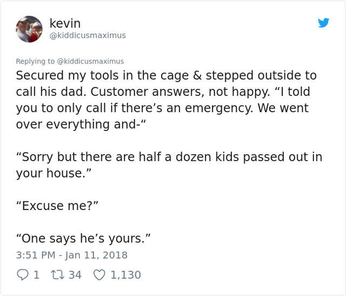The image size is (346, 296).
Task: Click the like count "1,130"
Action: 125,275
